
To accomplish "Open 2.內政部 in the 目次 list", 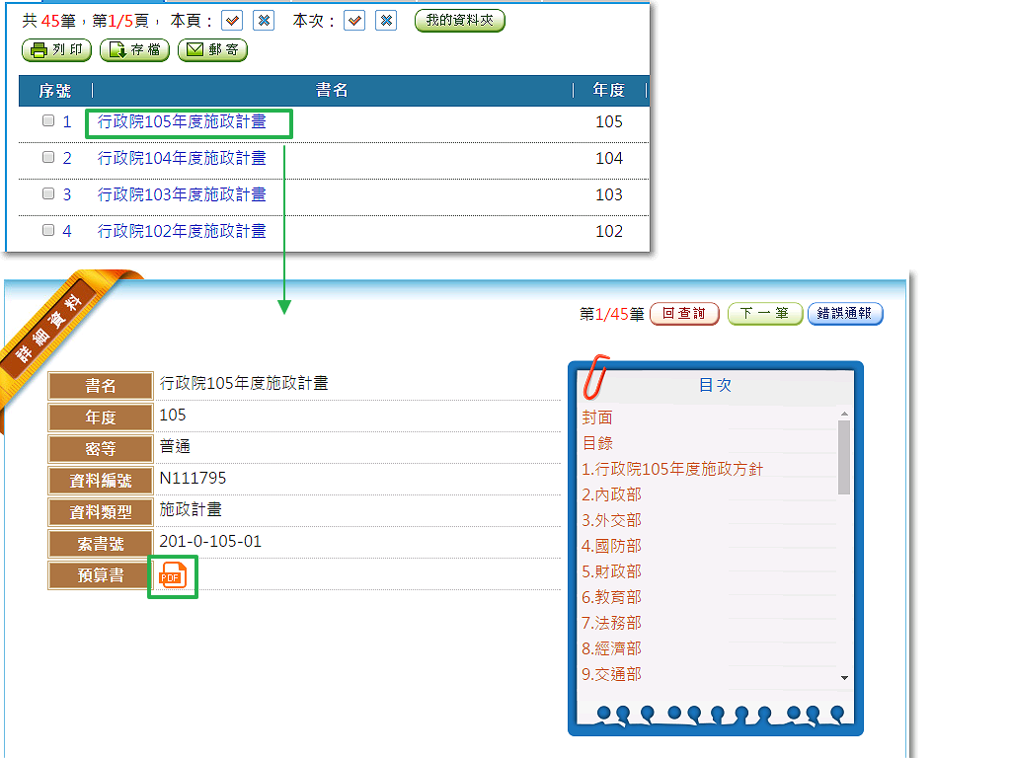I will (611, 494).
